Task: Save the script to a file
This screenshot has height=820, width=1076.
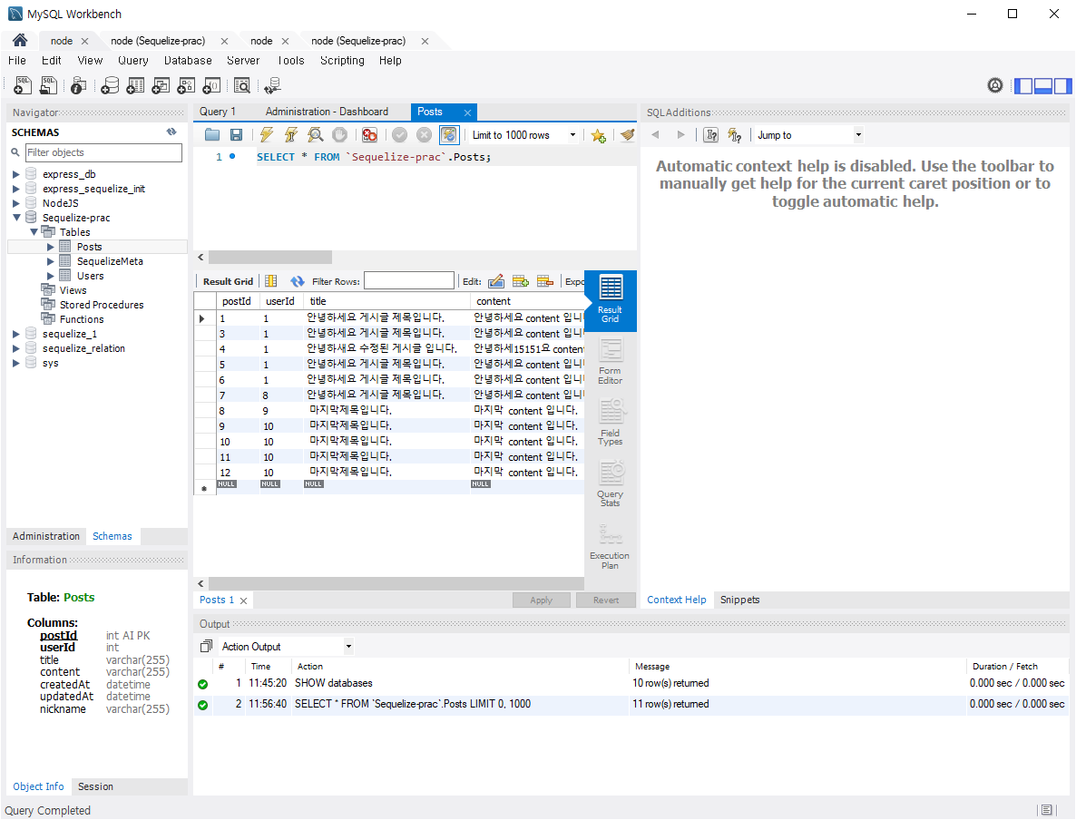Action: (x=236, y=135)
